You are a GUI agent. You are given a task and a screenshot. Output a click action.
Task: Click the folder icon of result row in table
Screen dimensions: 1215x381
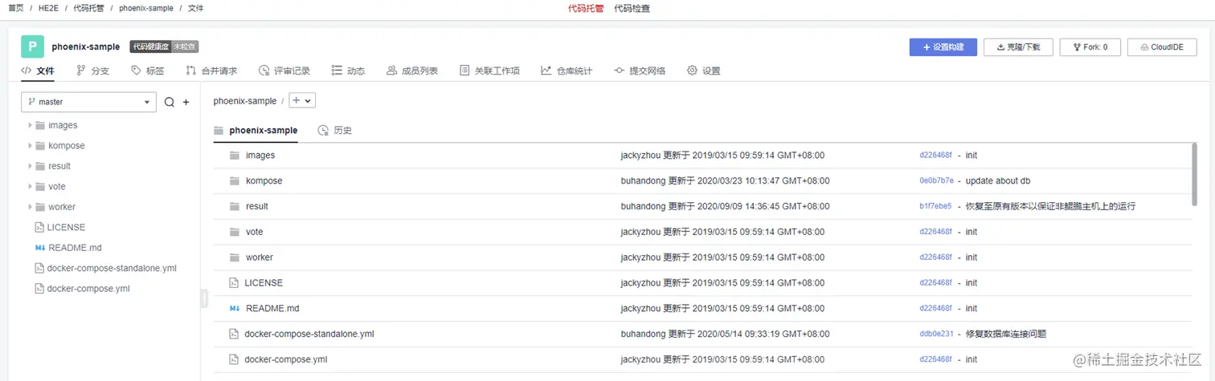click(x=235, y=207)
